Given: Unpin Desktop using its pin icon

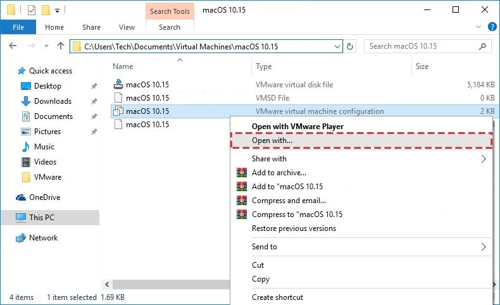Looking at the screenshot, I should 94,86.
